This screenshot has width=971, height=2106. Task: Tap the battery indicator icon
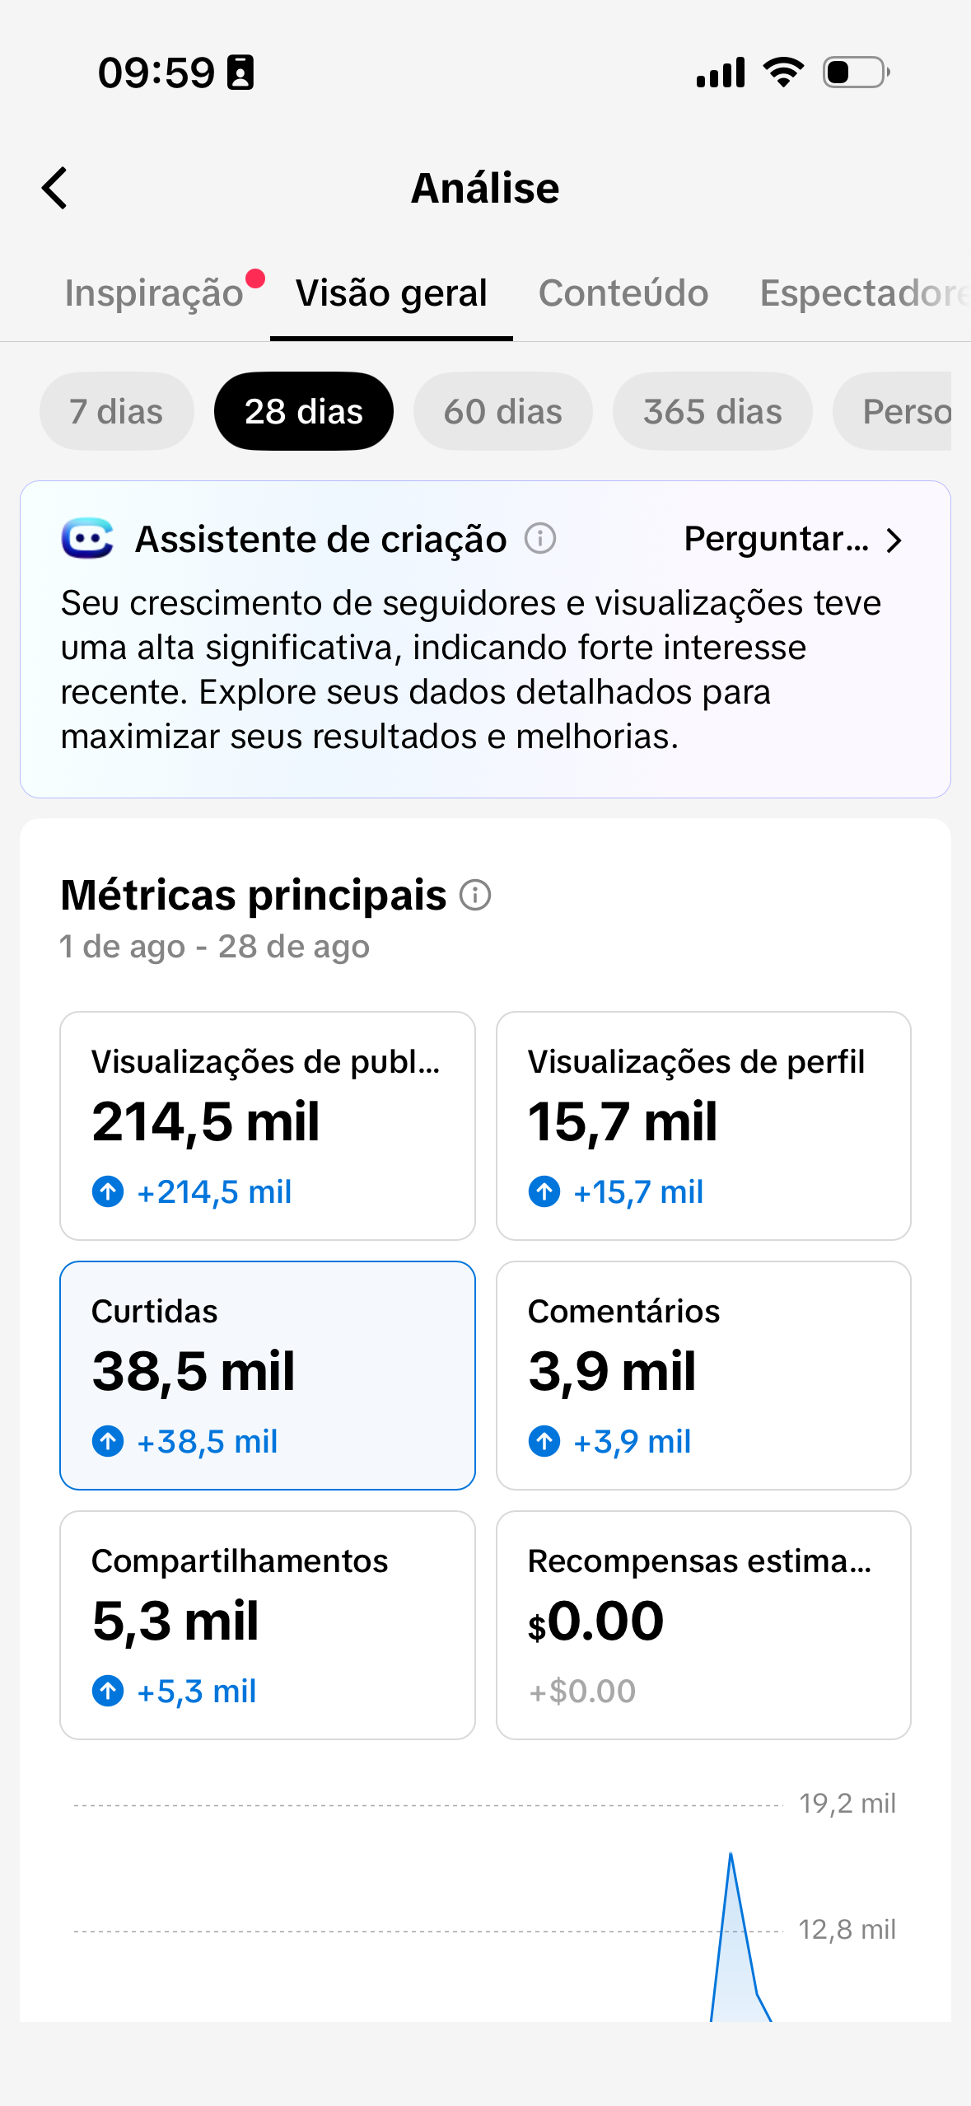[x=857, y=73]
